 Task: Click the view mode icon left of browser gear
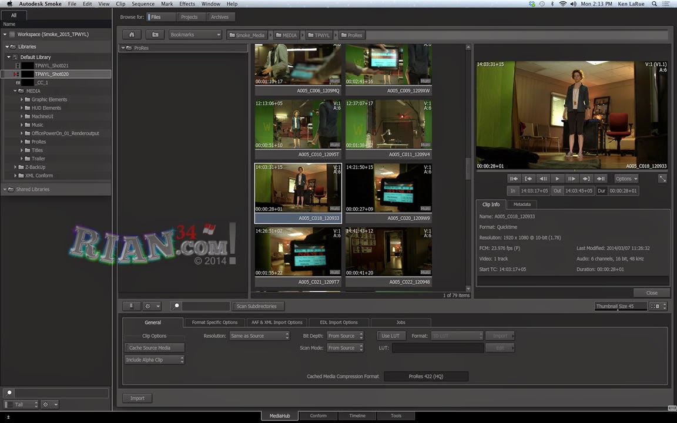131,306
